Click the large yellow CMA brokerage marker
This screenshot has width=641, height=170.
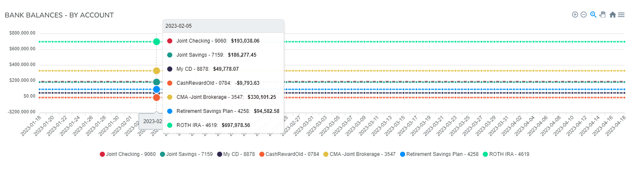click(157, 71)
